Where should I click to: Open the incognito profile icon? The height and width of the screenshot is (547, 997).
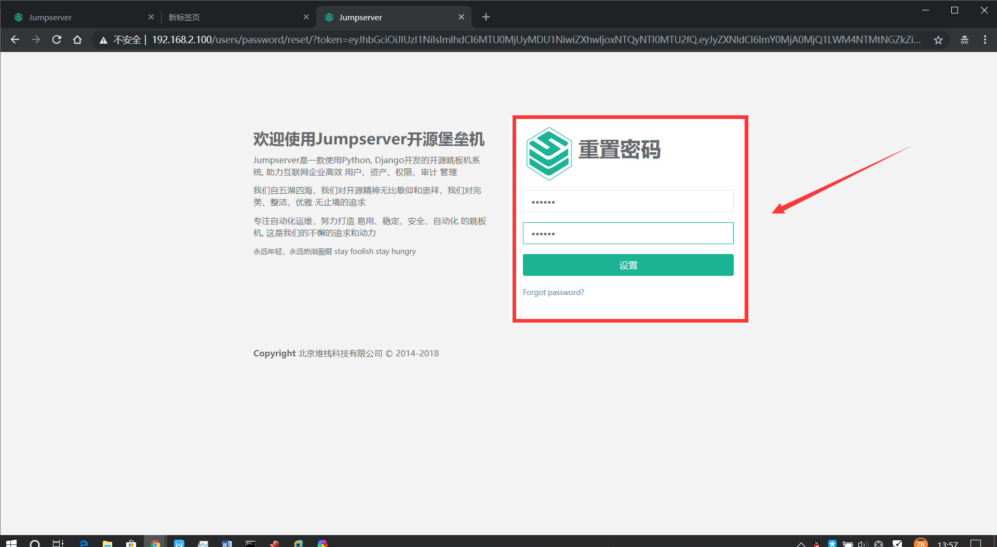tap(964, 40)
